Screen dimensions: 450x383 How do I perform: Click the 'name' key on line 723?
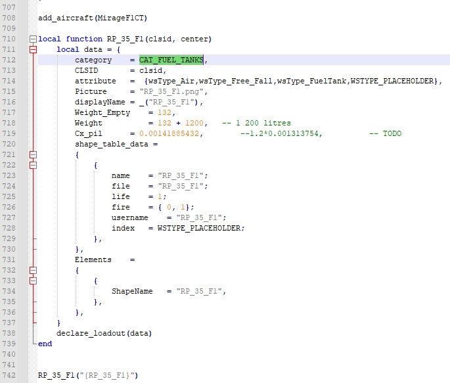pyautogui.click(x=121, y=175)
